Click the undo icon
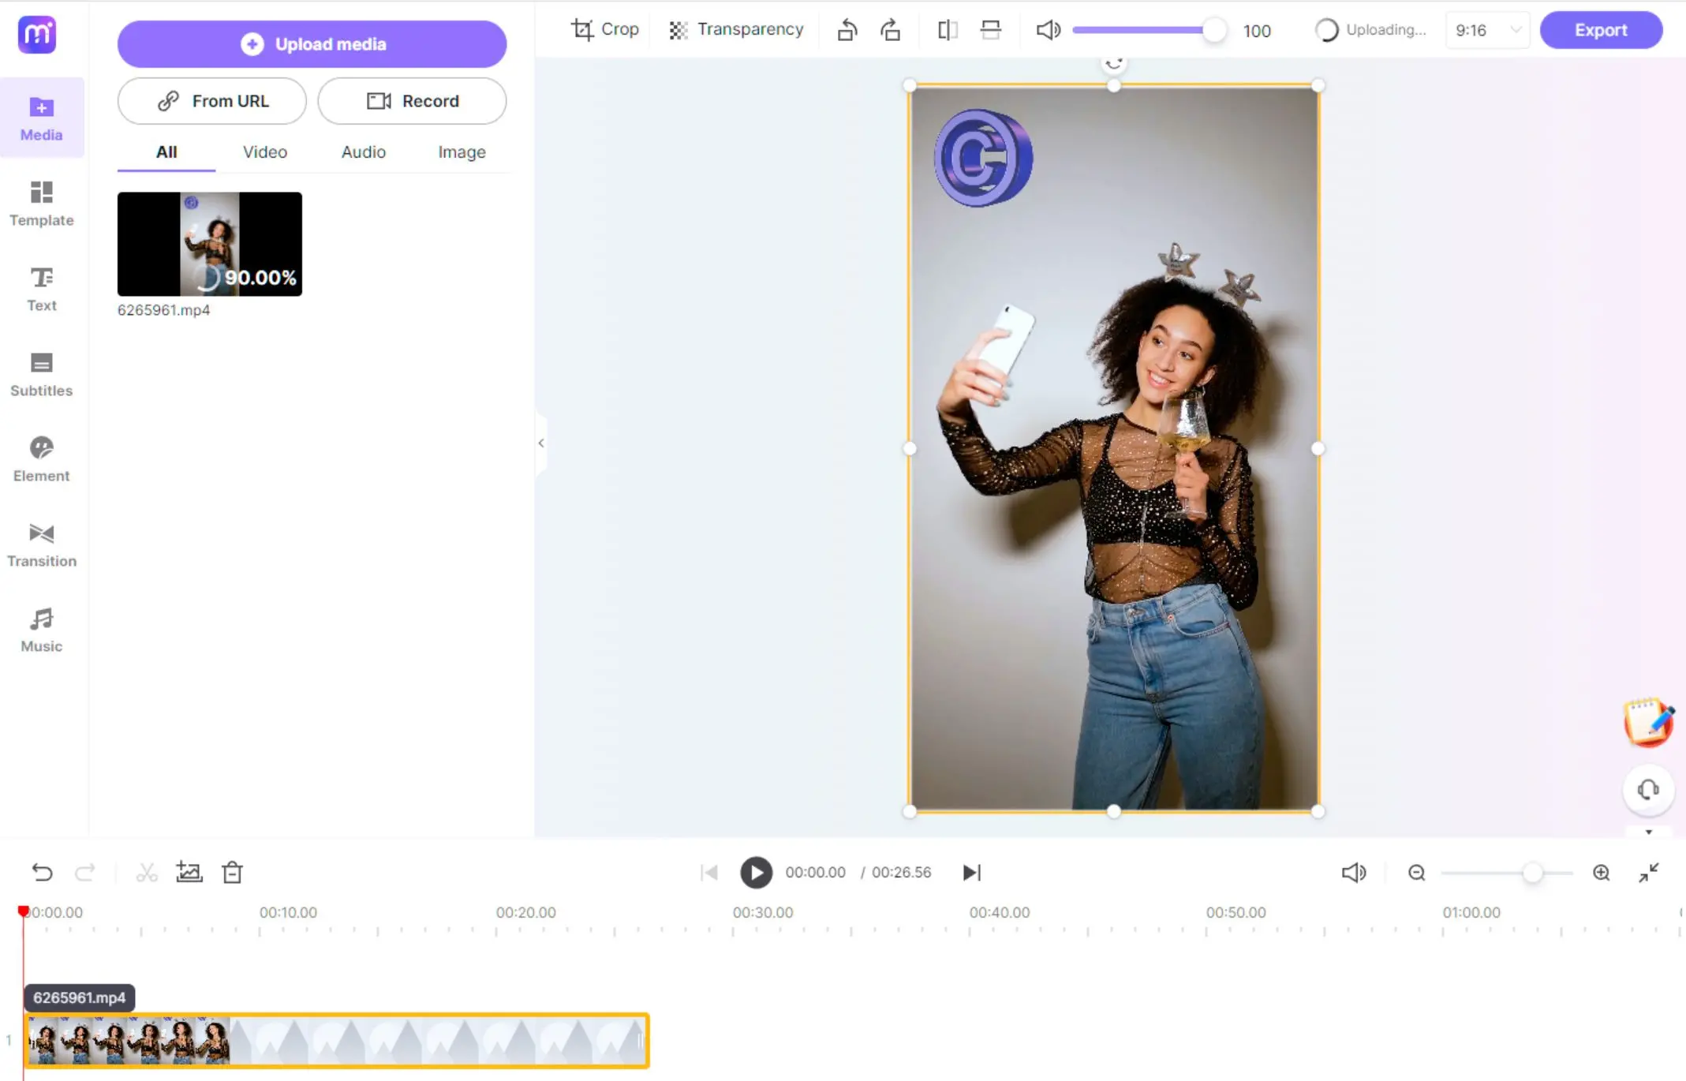Image resolution: width=1686 pixels, height=1081 pixels. click(x=43, y=872)
